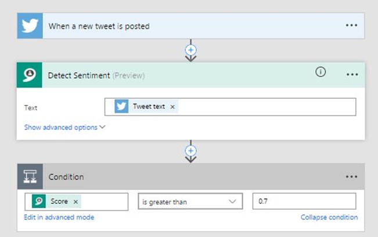Remove the Score token
This screenshot has width=378, height=237.
coord(76,202)
